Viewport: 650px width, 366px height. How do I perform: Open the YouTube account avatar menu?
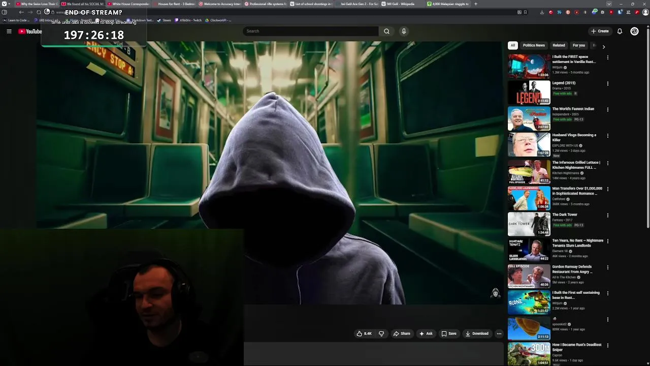pyautogui.click(x=634, y=32)
